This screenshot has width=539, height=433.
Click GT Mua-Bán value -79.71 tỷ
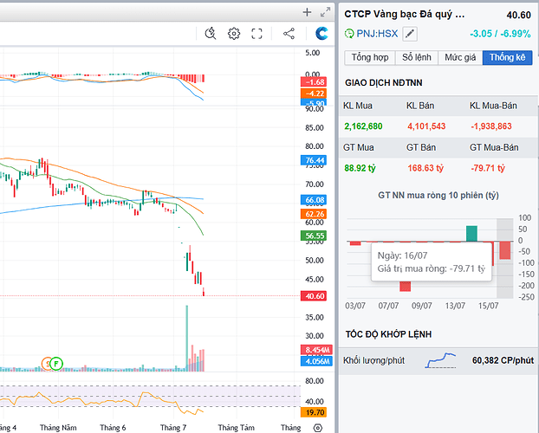488,168
